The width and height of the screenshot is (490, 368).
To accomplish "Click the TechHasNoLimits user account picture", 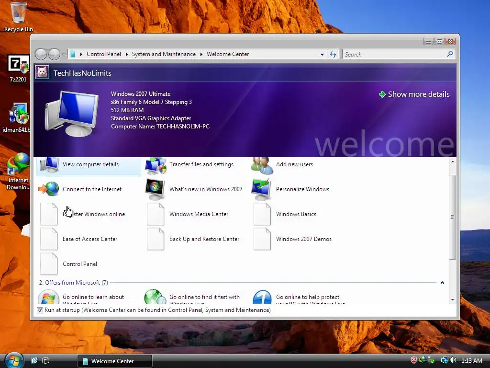I will [x=42, y=72].
